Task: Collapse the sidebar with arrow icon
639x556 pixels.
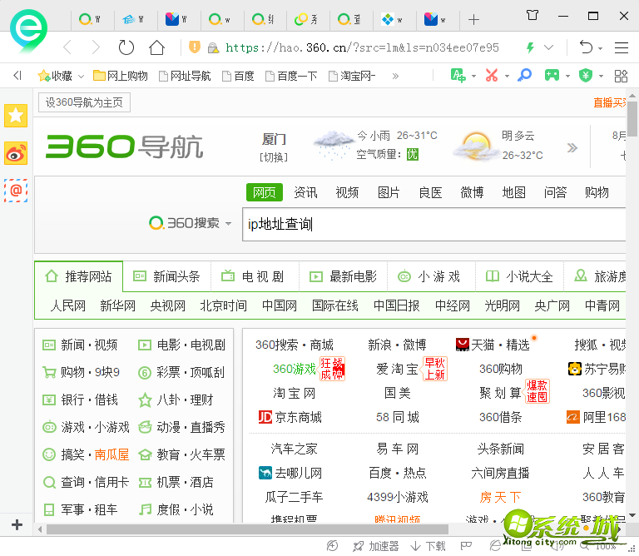Action: [x=17, y=76]
